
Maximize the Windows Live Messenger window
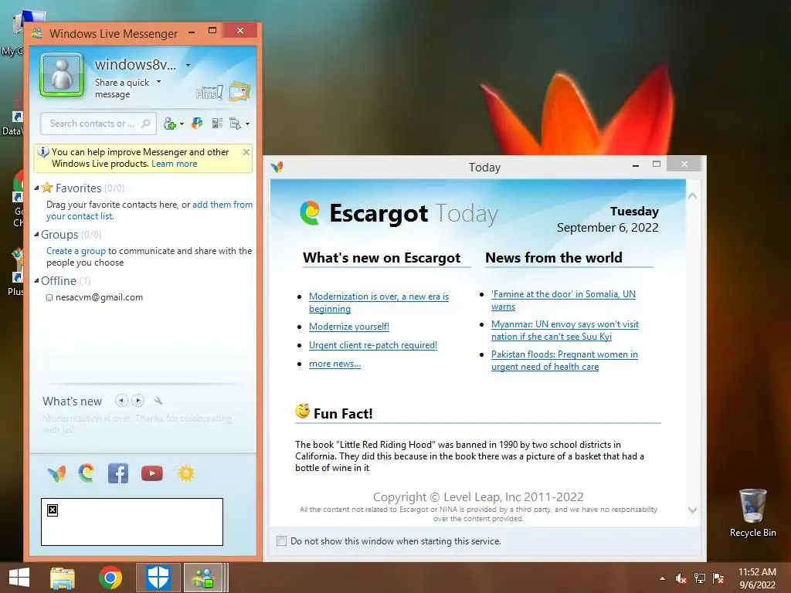[x=212, y=31]
